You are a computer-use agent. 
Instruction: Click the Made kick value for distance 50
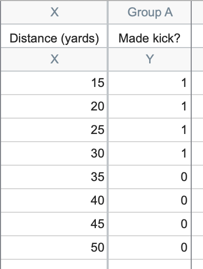pos(150,248)
